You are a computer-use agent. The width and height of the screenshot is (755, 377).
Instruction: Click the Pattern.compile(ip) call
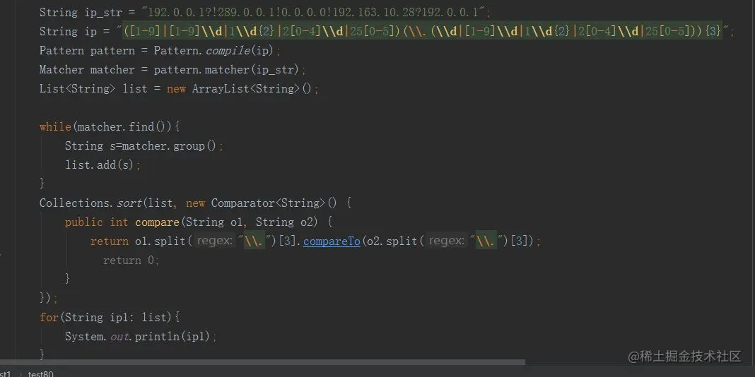[214, 51]
